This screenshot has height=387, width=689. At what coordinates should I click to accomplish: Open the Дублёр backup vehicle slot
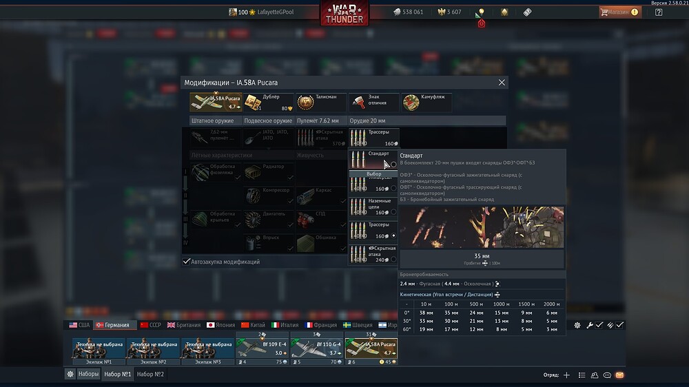[269, 103]
